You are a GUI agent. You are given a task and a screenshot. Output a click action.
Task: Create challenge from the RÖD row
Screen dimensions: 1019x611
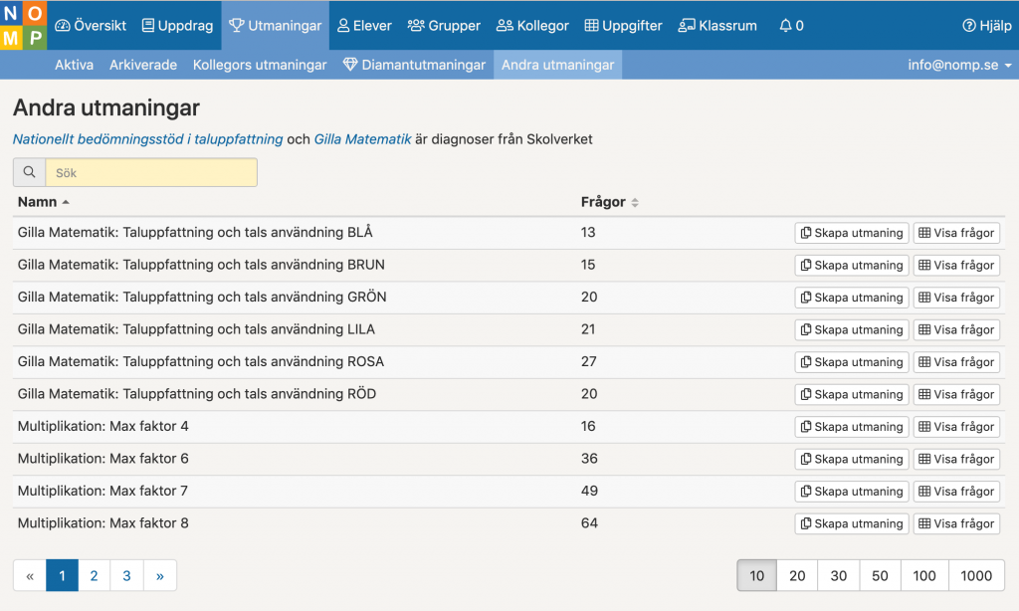(852, 394)
